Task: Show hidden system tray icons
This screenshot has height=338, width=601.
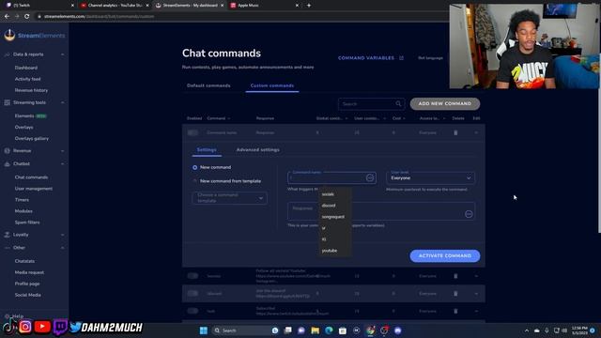Action: (527, 330)
